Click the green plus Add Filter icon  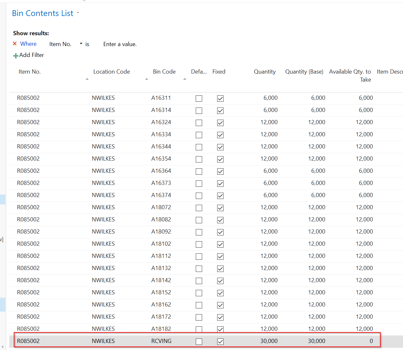point(16,56)
